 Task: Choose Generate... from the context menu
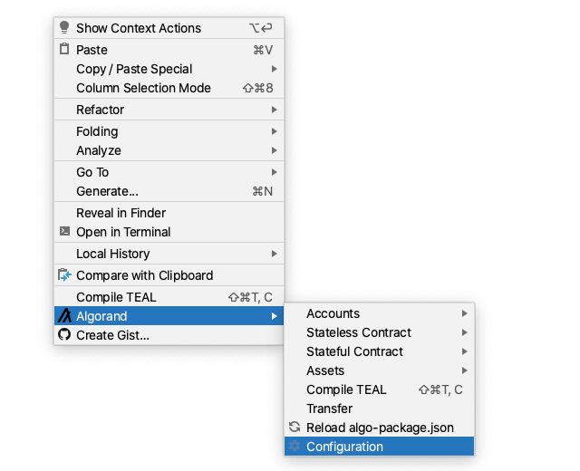169,191
